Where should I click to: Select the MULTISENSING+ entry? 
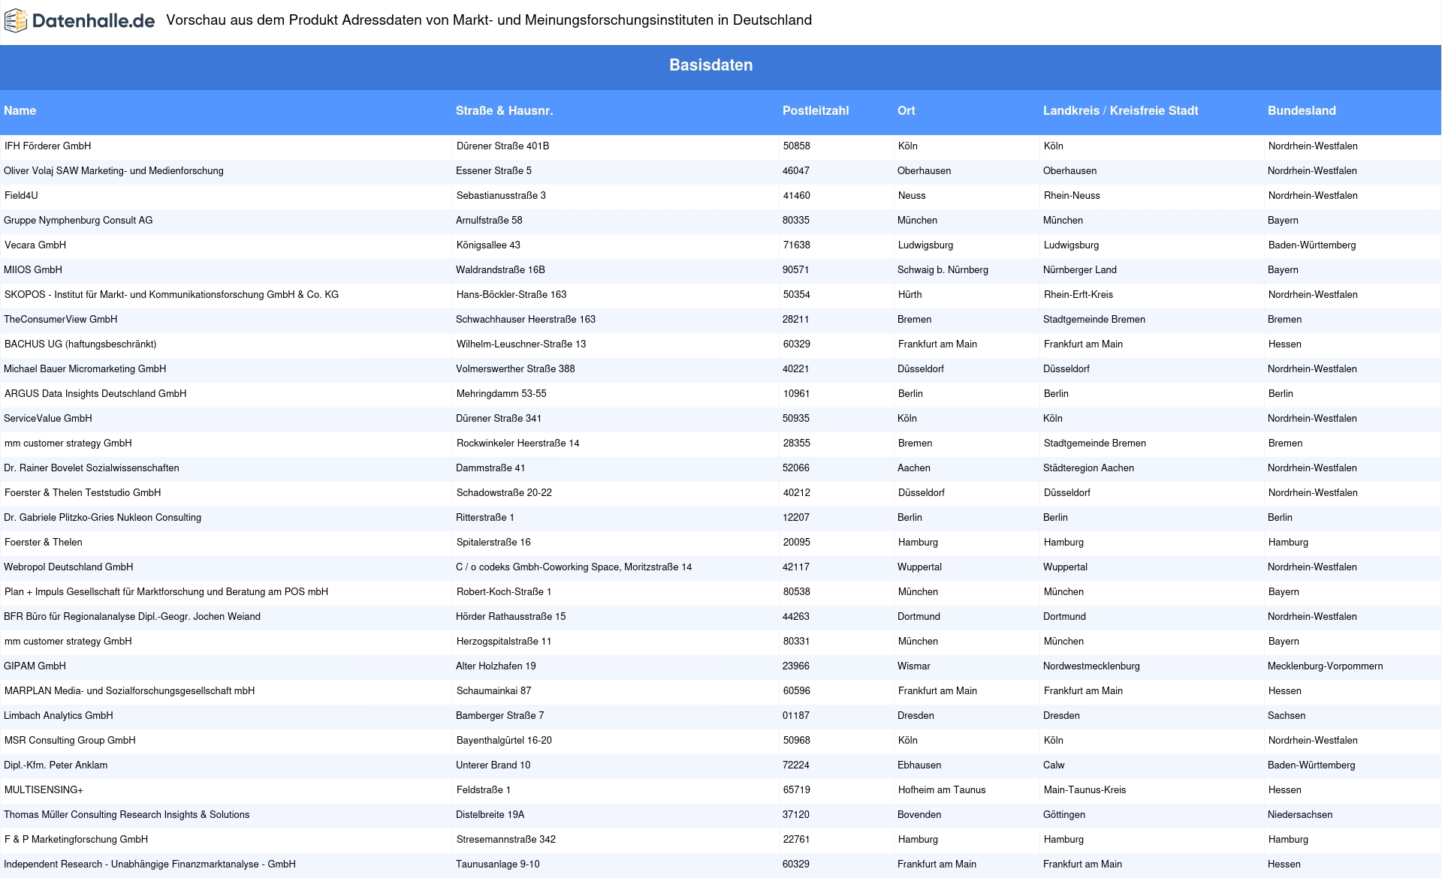pos(44,790)
